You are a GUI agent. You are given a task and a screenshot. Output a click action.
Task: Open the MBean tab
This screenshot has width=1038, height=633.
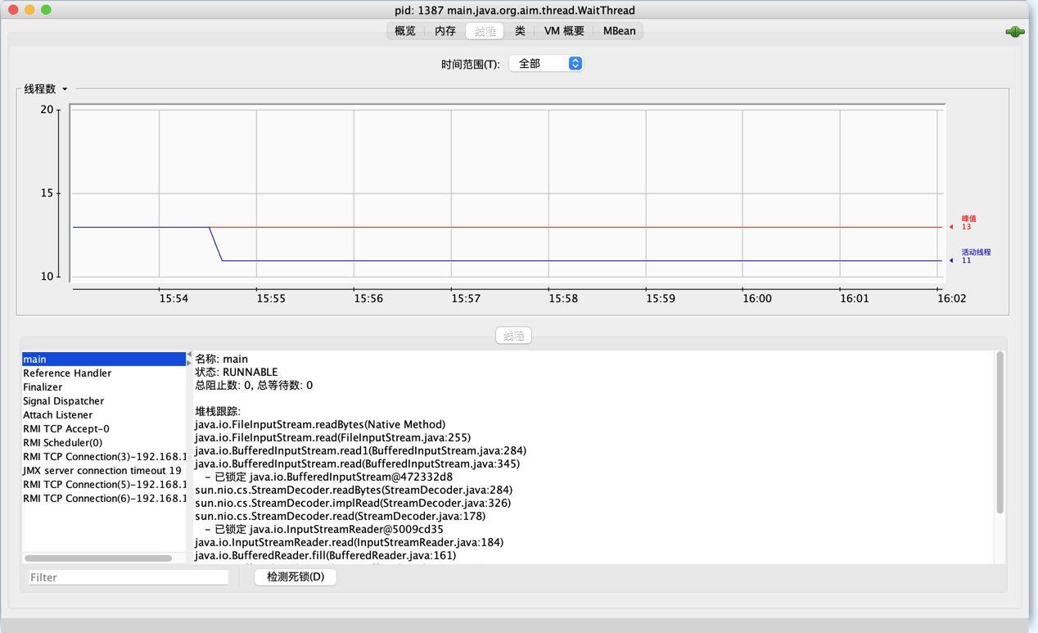619,31
